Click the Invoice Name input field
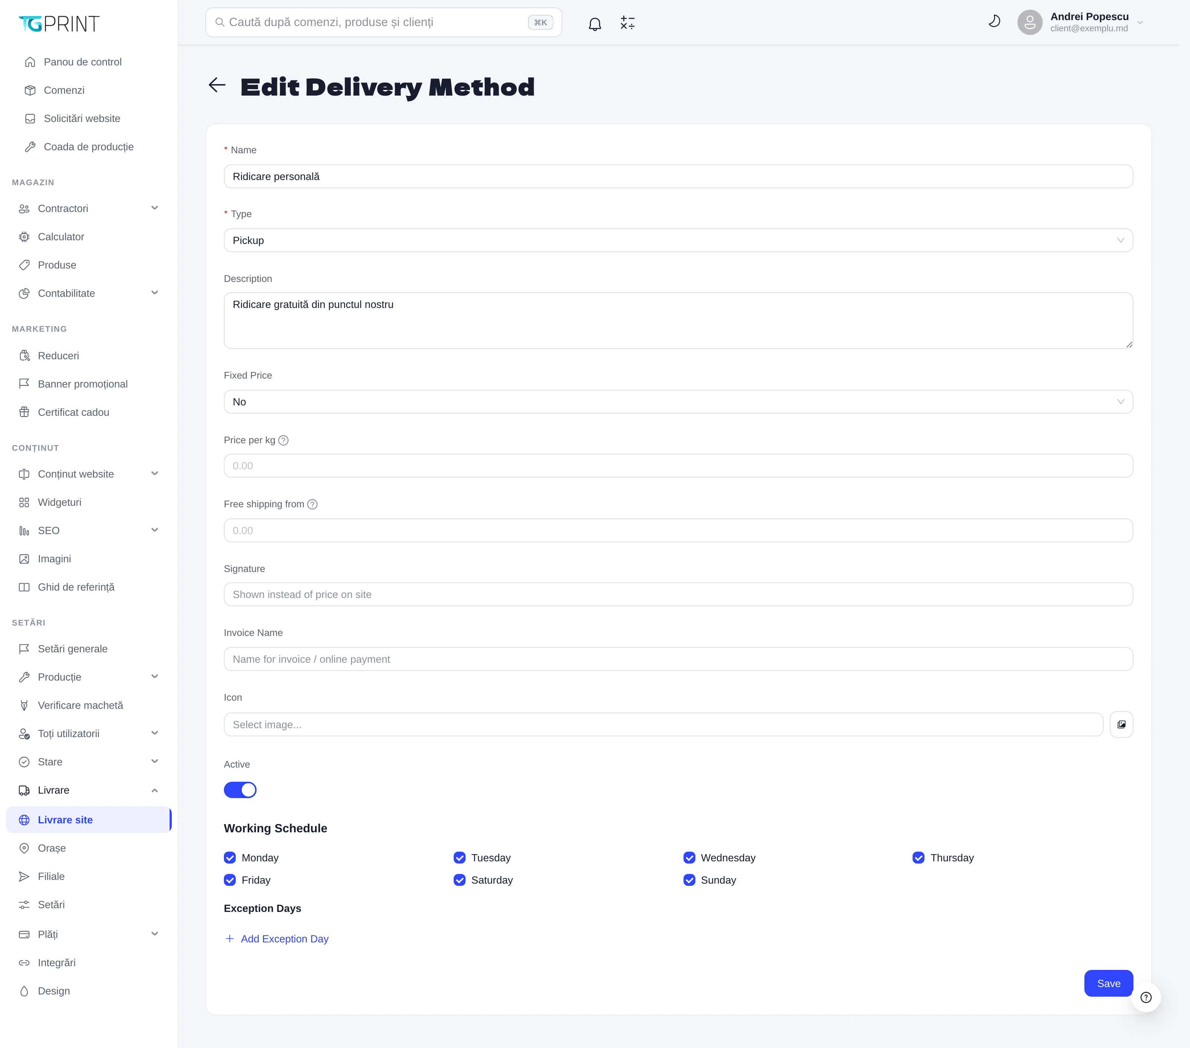The image size is (1190, 1048). (678, 659)
